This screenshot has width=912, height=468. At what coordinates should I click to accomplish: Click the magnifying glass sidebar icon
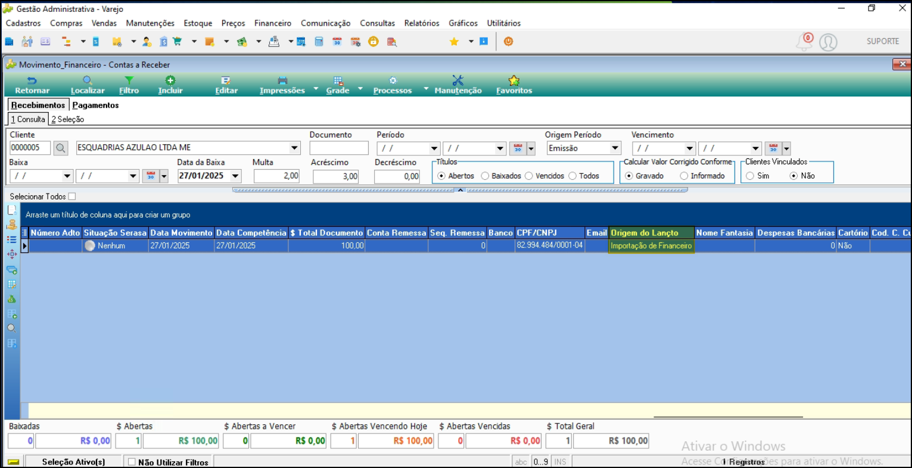[11, 328]
